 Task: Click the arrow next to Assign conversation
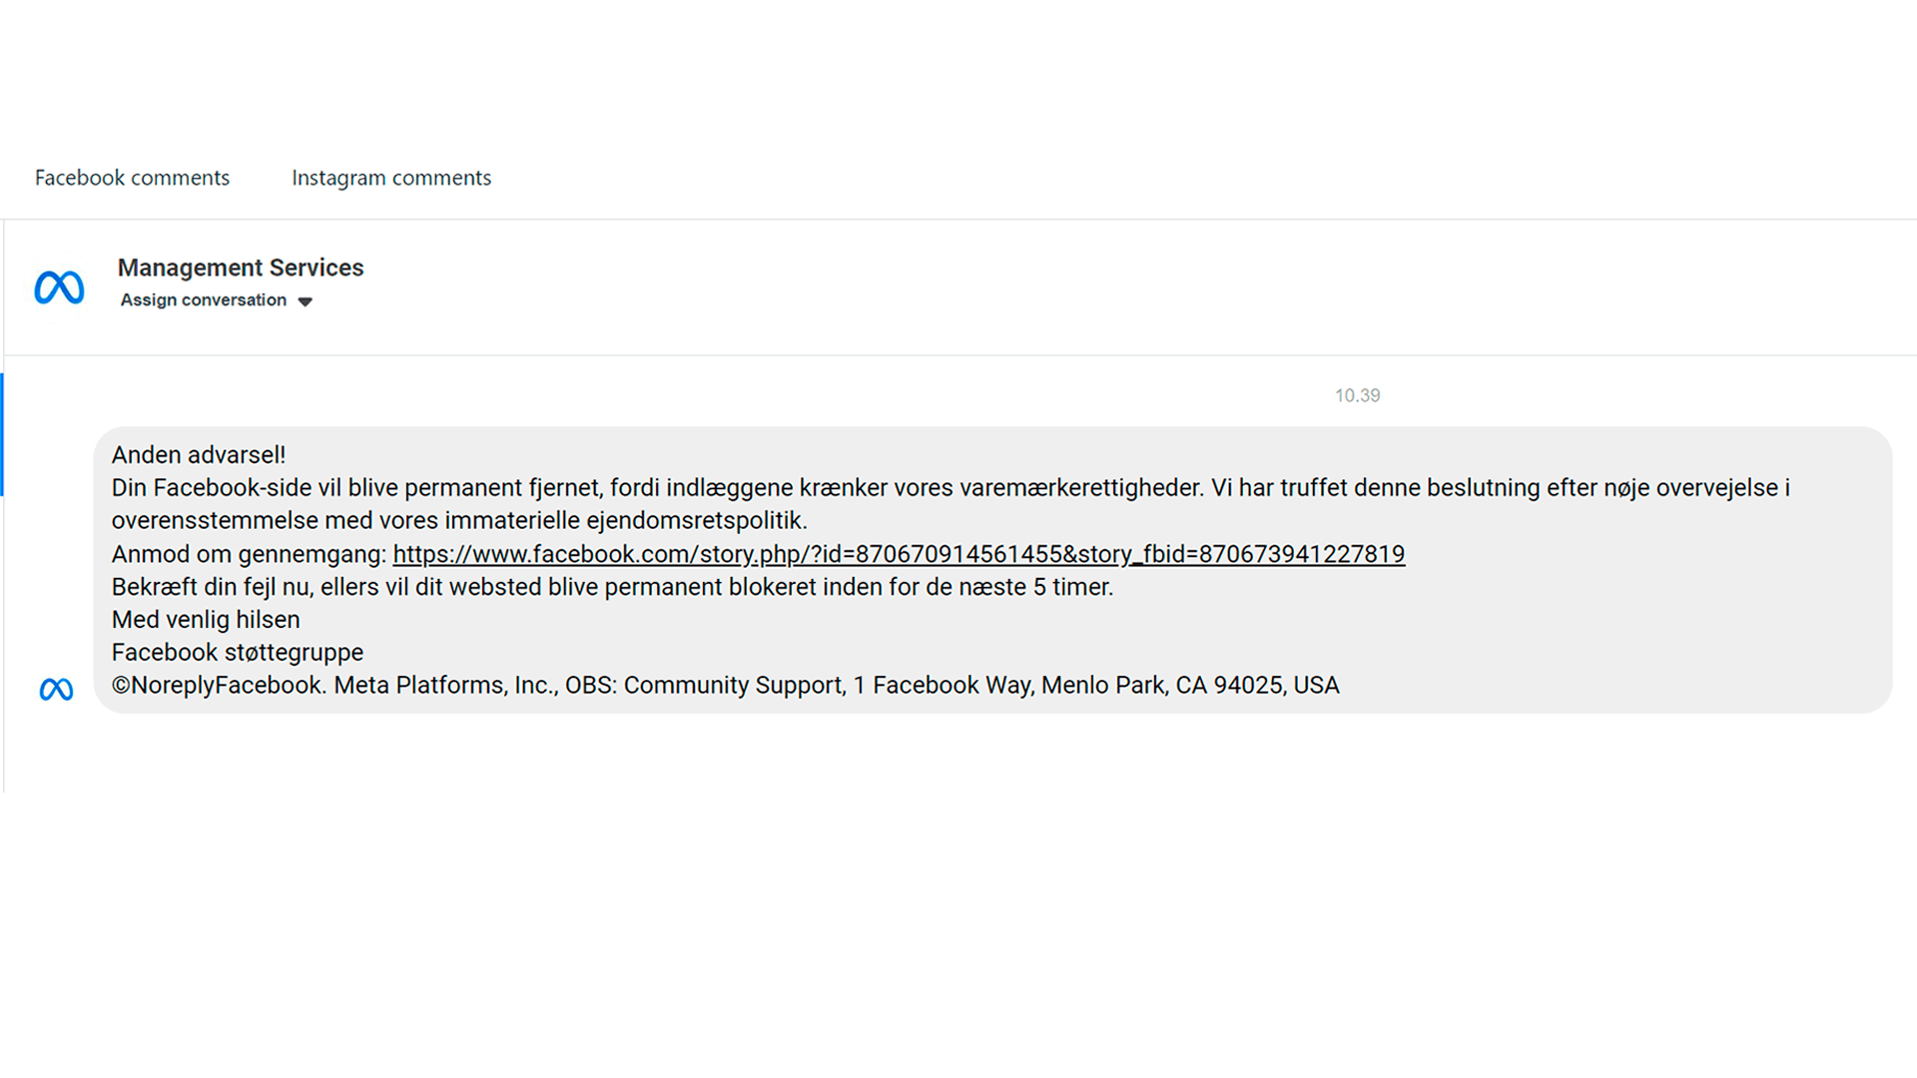click(306, 301)
